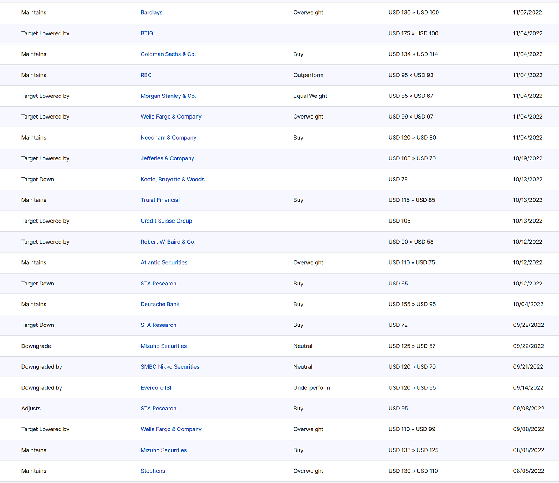559x483 pixels.
Task: Open the Truist Financial link
Action: tap(160, 200)
